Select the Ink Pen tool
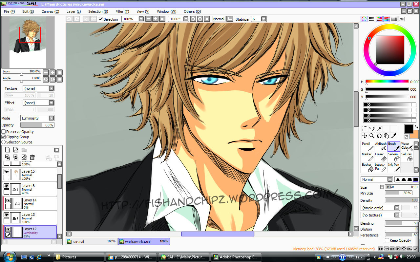This screenshot has height=262, width=420. [x=394, y=167]
